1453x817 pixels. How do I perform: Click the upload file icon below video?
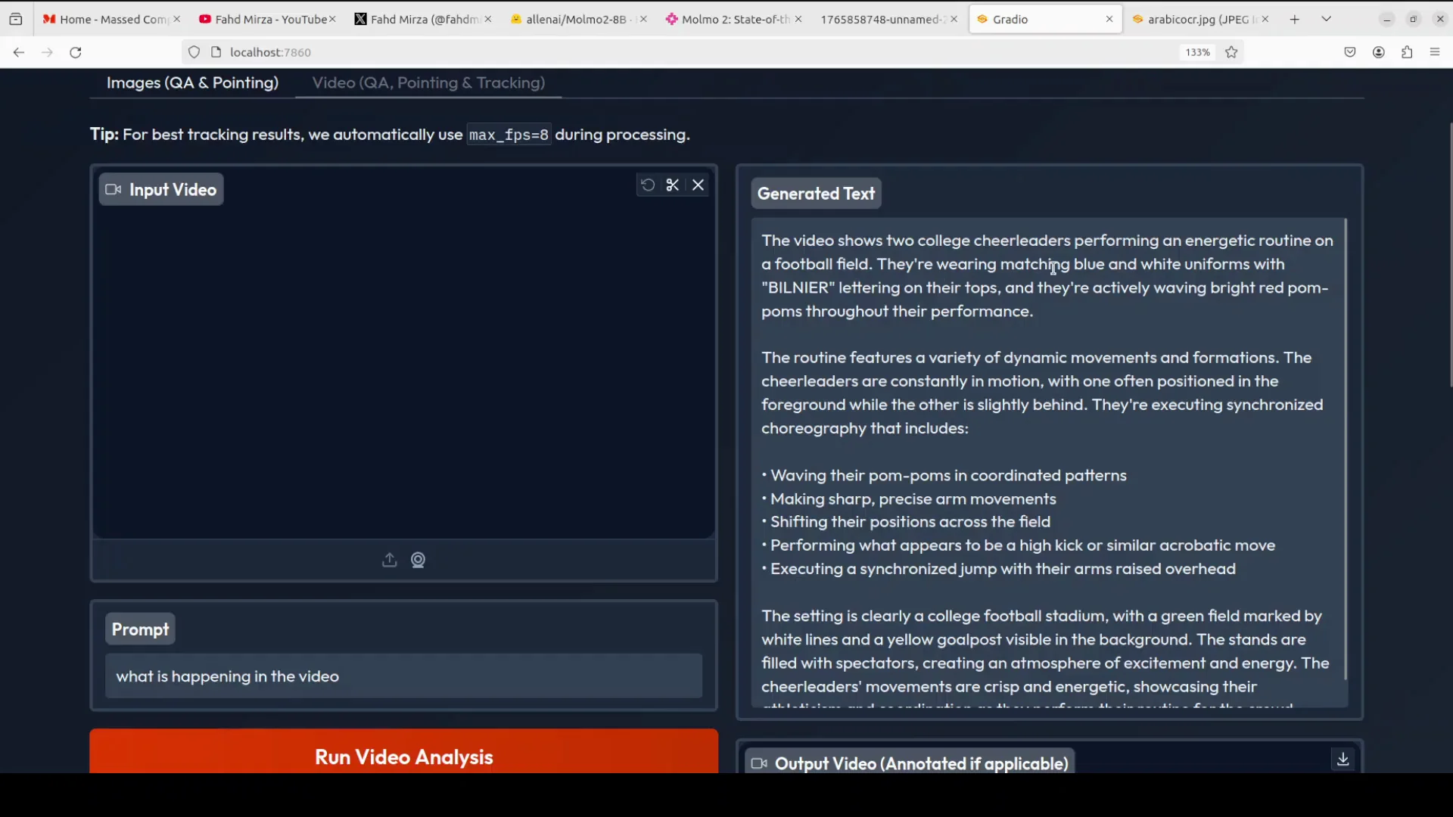tap(389, 561)
